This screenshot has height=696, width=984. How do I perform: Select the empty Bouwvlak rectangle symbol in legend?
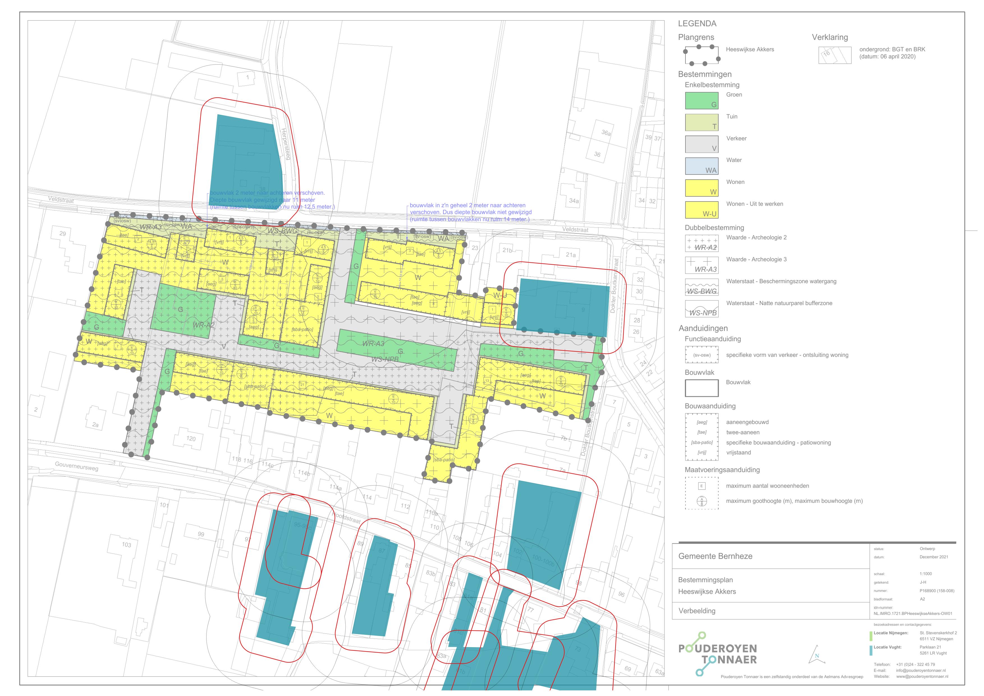coord(701,389)
